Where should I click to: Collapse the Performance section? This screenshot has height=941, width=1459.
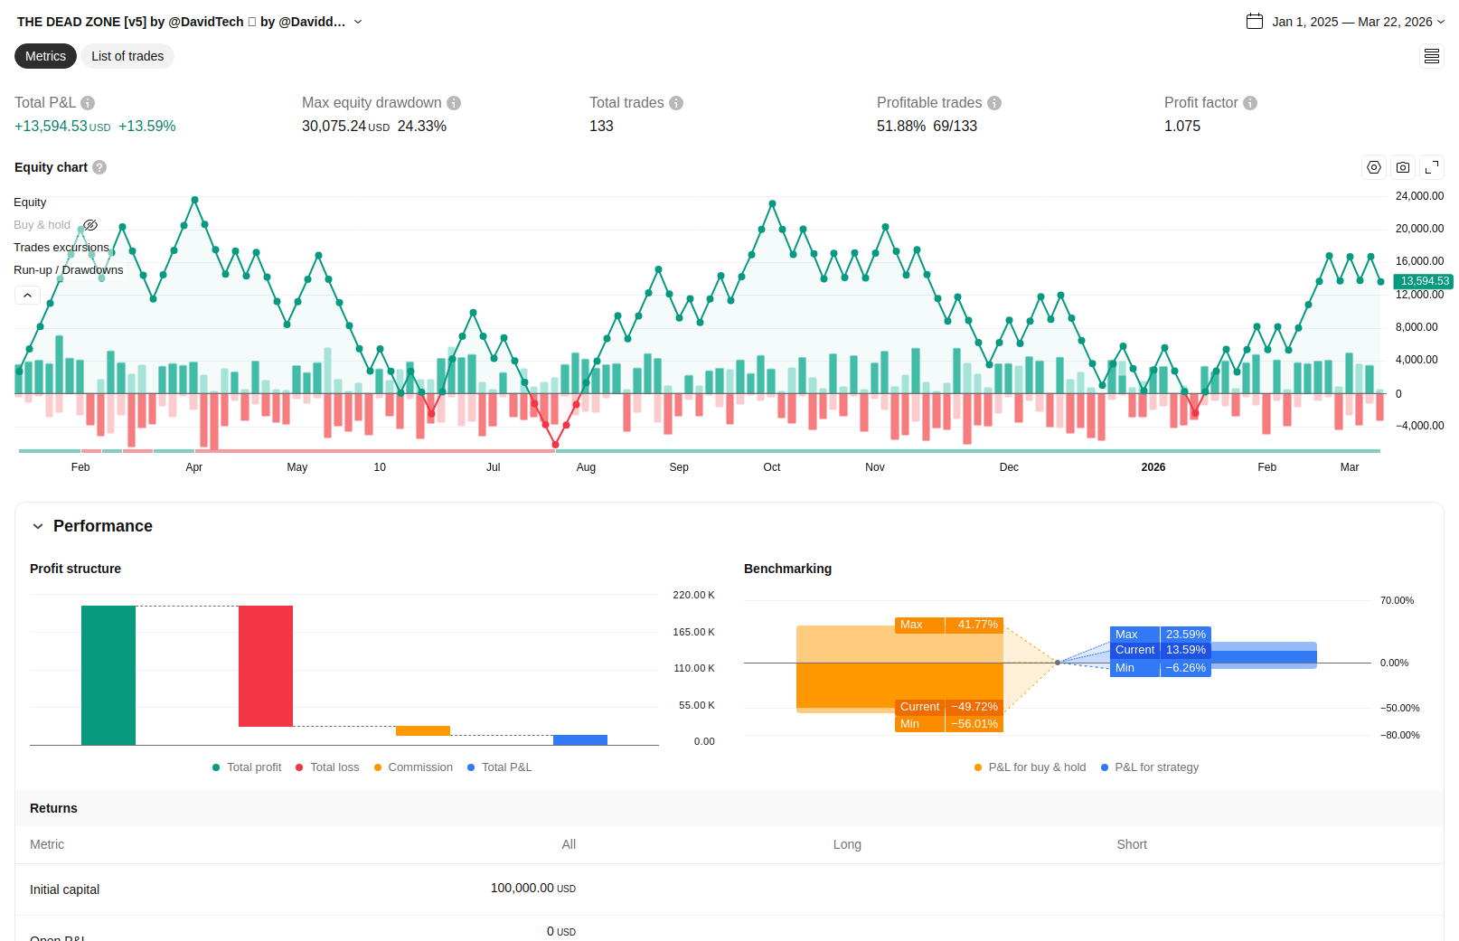[x=38, y=526]
